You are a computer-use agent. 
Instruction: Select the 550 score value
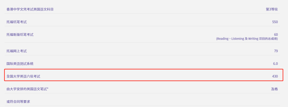275,22
